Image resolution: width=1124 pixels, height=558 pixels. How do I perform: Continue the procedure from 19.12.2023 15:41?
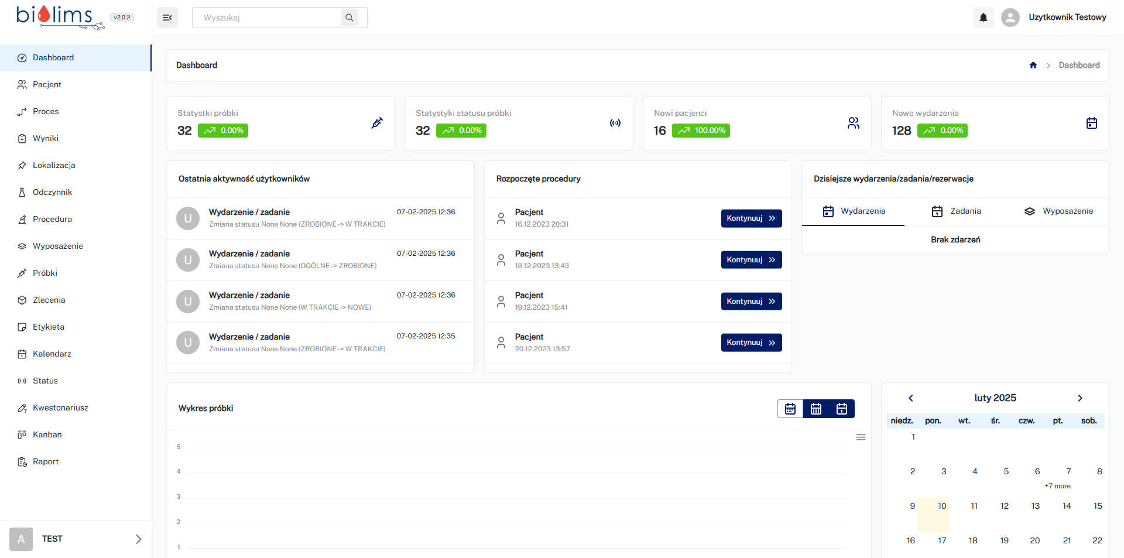coord(751,302)
